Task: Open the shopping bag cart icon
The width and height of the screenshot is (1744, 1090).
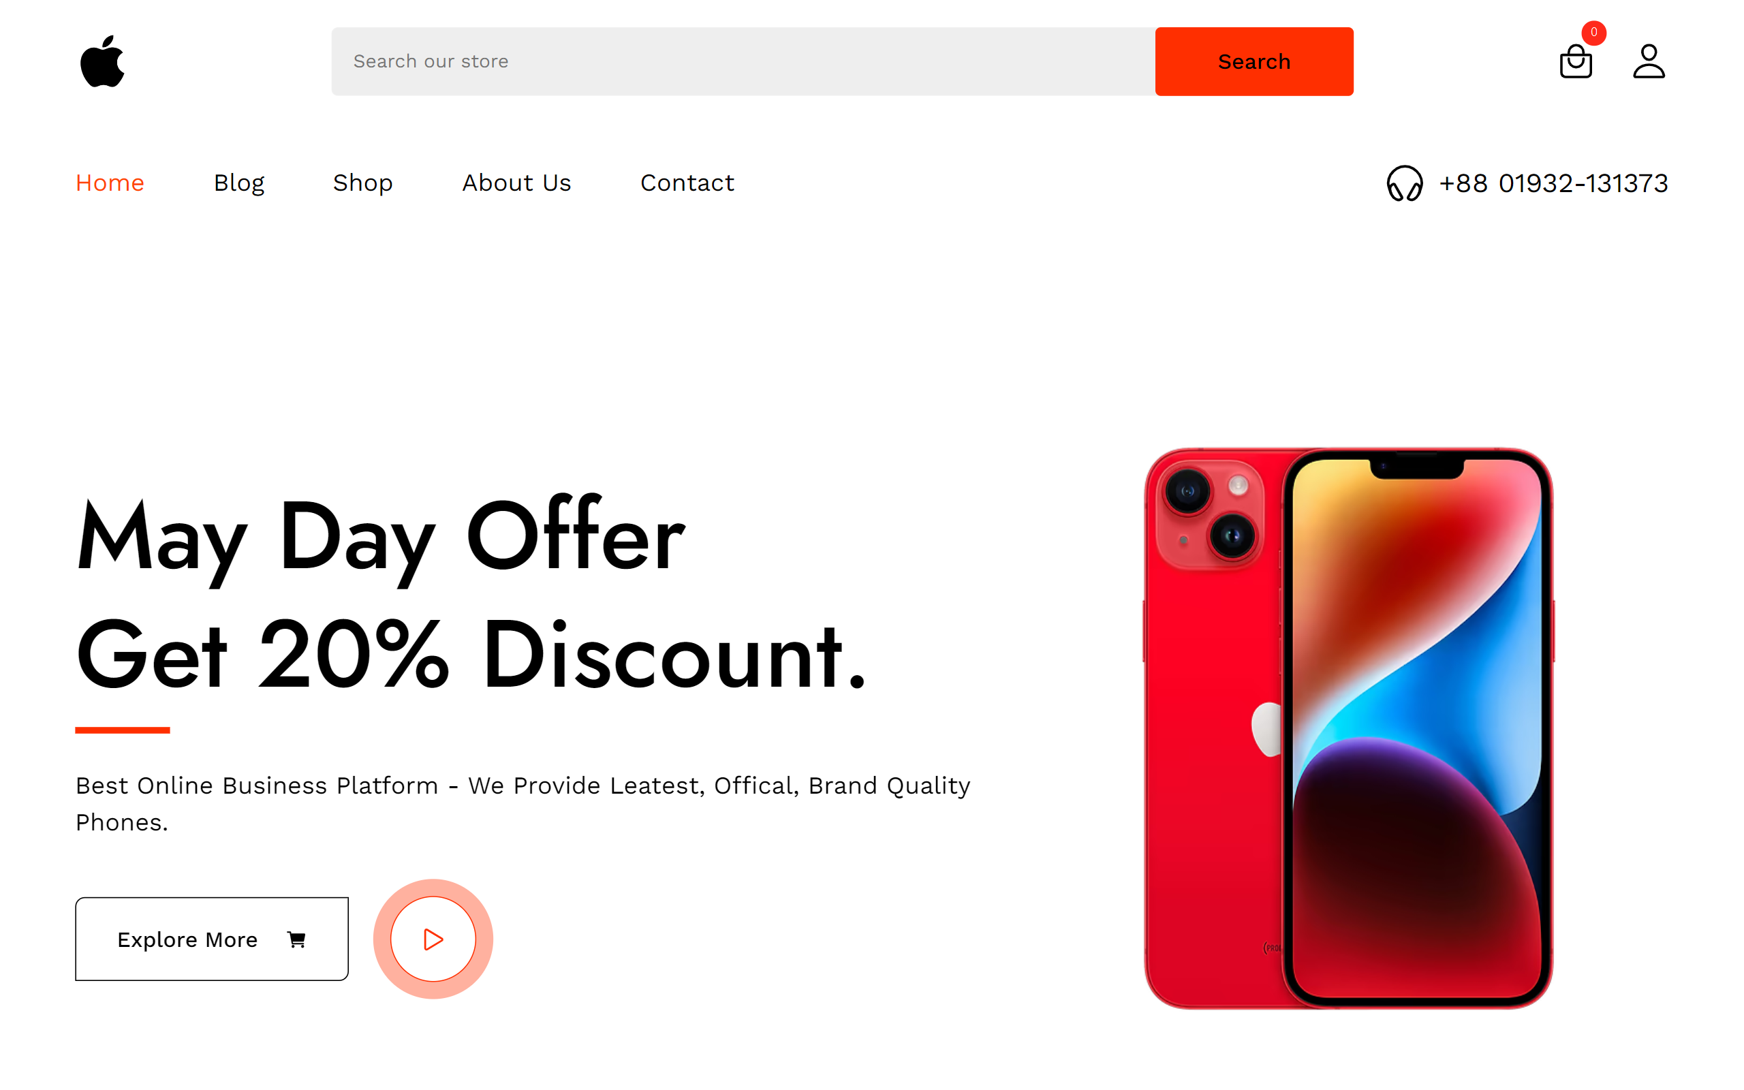Action: pyautogui.click(x=1575, y=61)
